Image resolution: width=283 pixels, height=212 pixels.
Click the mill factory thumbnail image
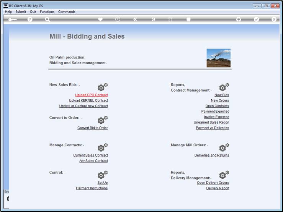click(219, 58)
